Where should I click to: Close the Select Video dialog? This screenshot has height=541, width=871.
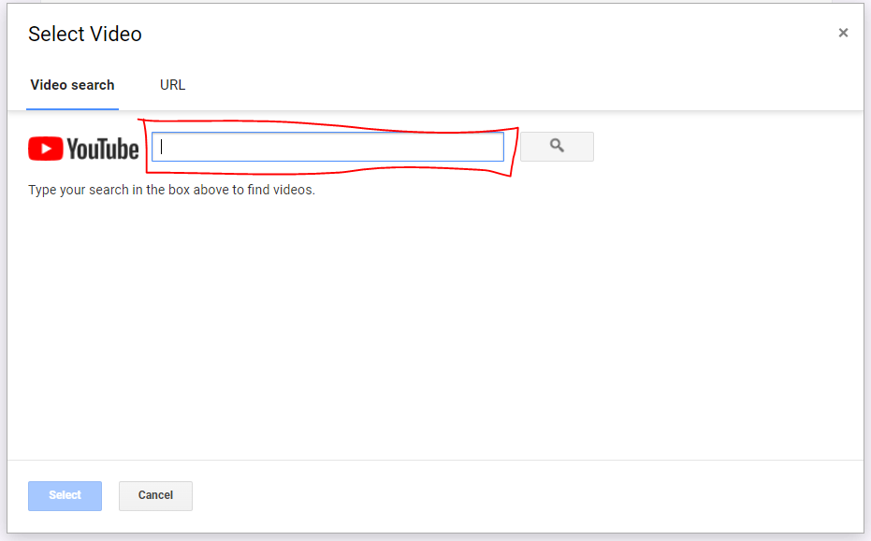click(x=843, y=33)
